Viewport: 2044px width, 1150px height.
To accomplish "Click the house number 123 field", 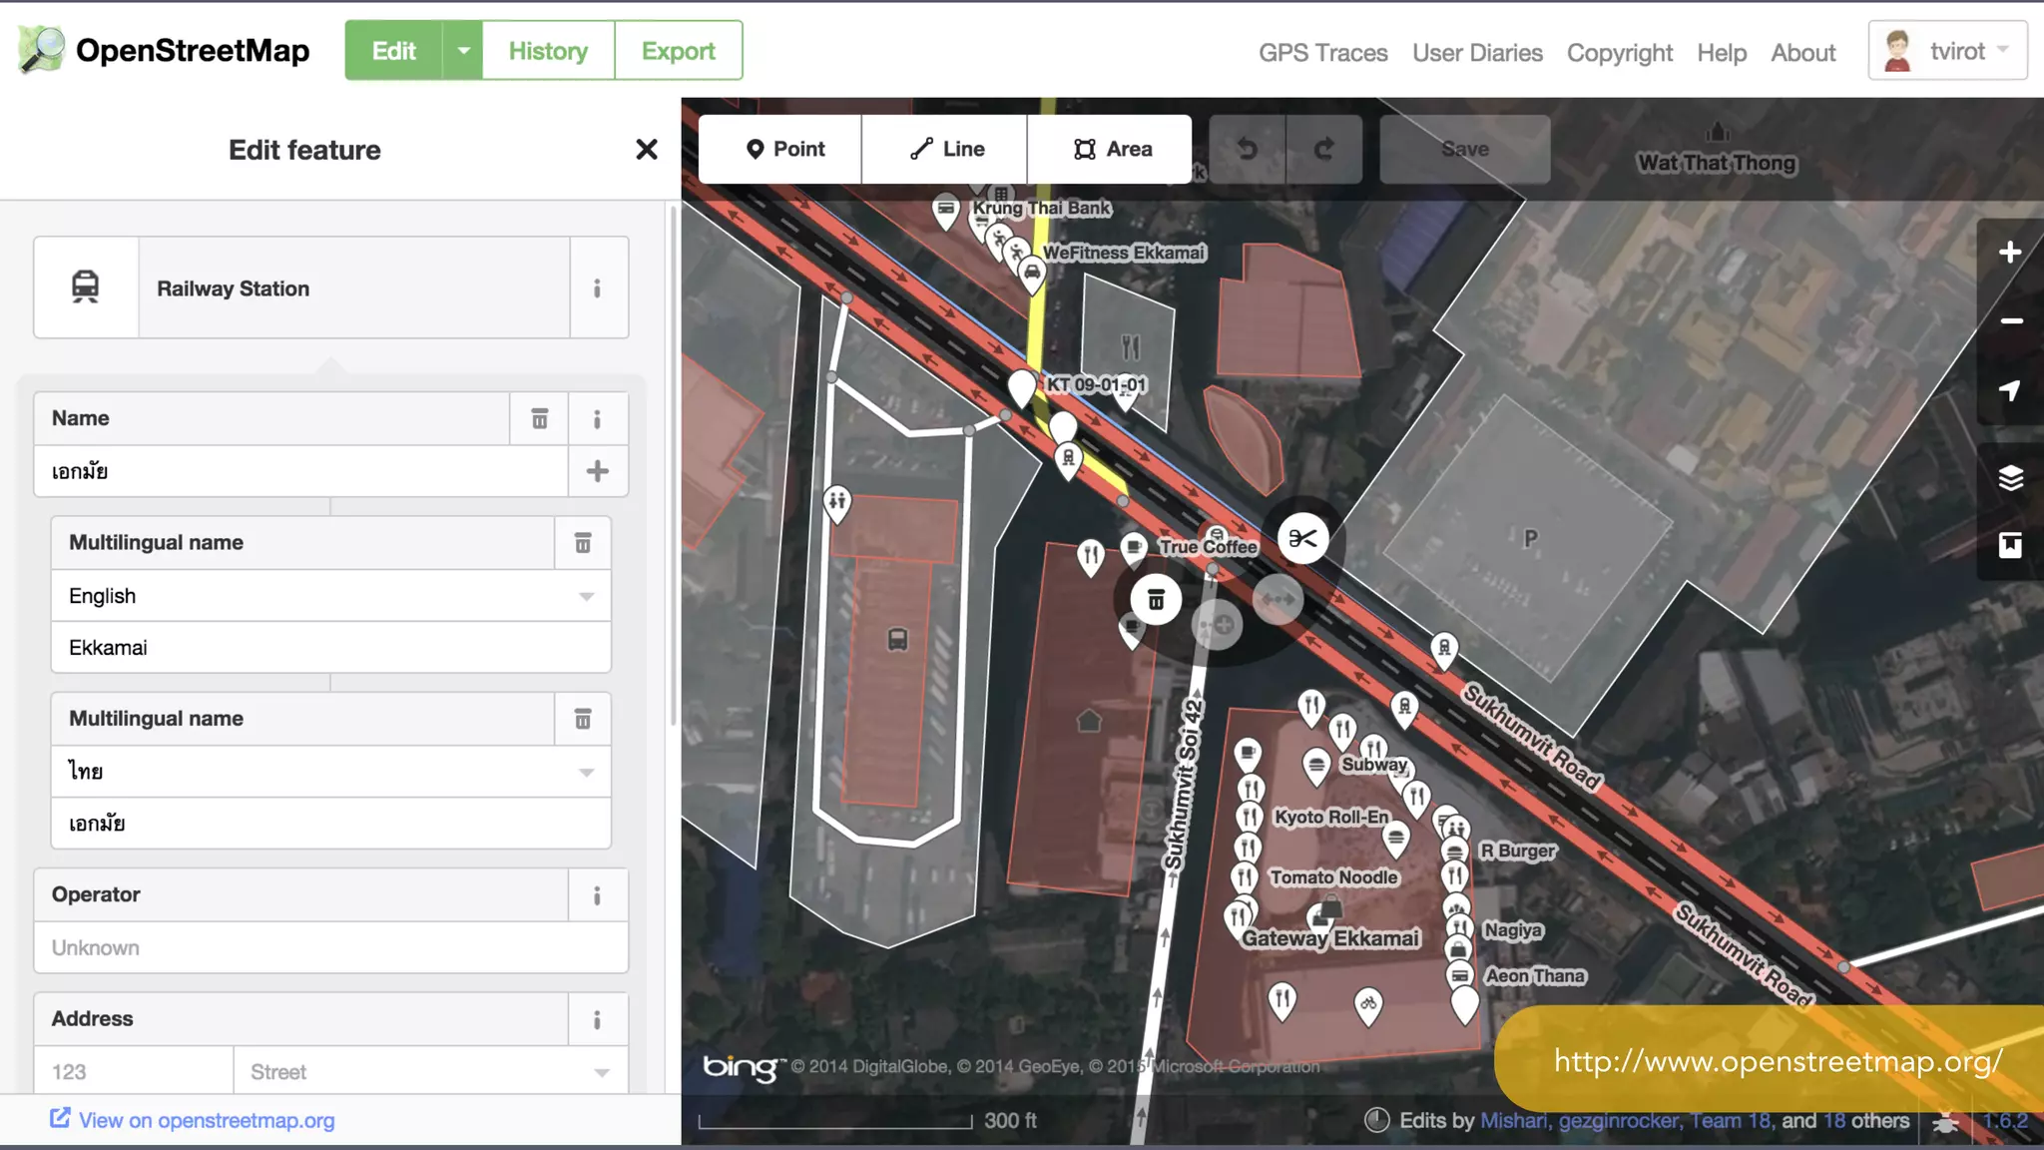I will [134, 1072].
